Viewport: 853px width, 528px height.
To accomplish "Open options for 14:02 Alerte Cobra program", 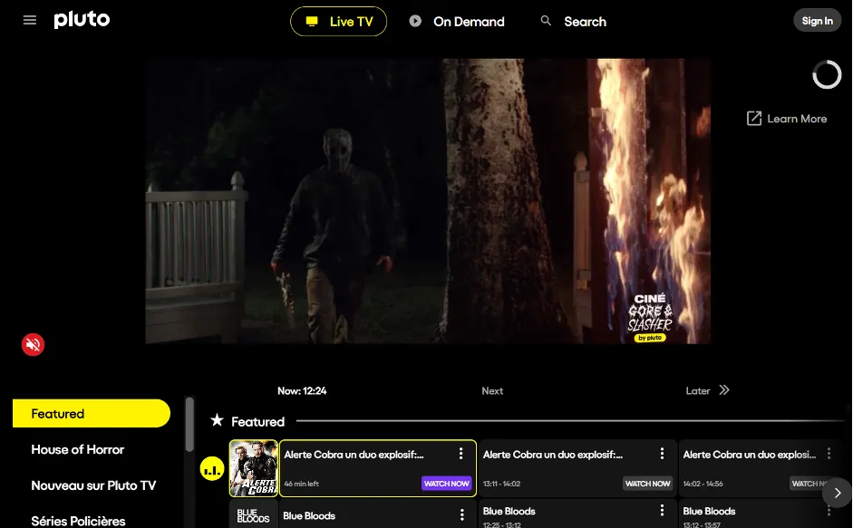I will (x=829, y=454).
